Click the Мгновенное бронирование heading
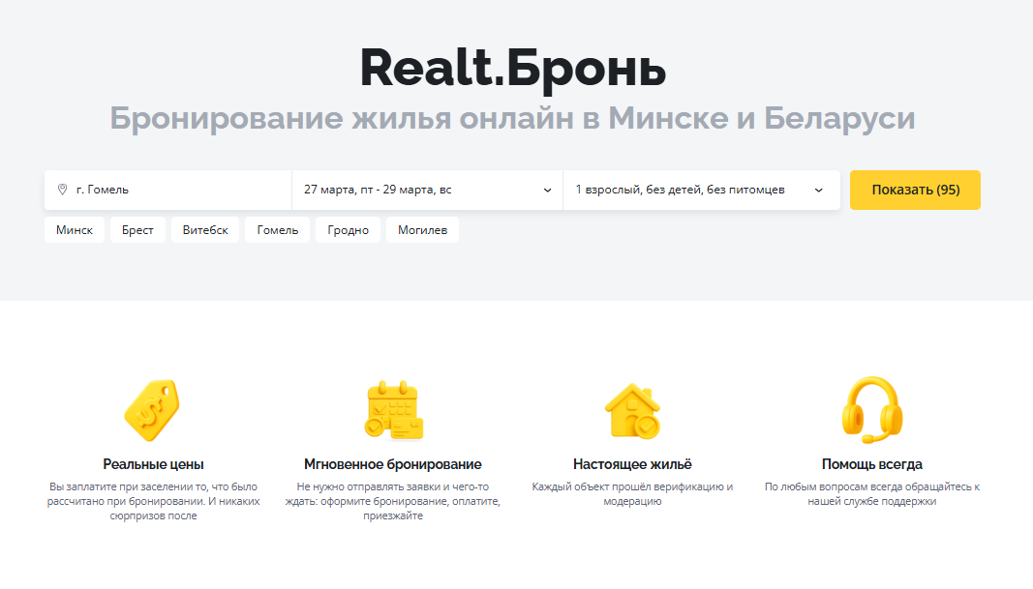Image resolution: width=1033 pixels, height=589 pixels. point(392,464)
